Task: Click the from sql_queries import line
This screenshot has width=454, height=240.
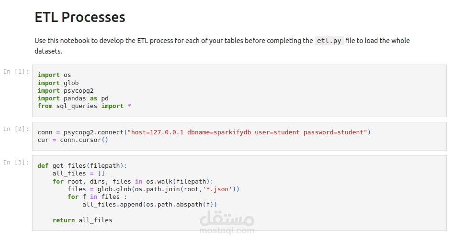Action: point(84,106)
